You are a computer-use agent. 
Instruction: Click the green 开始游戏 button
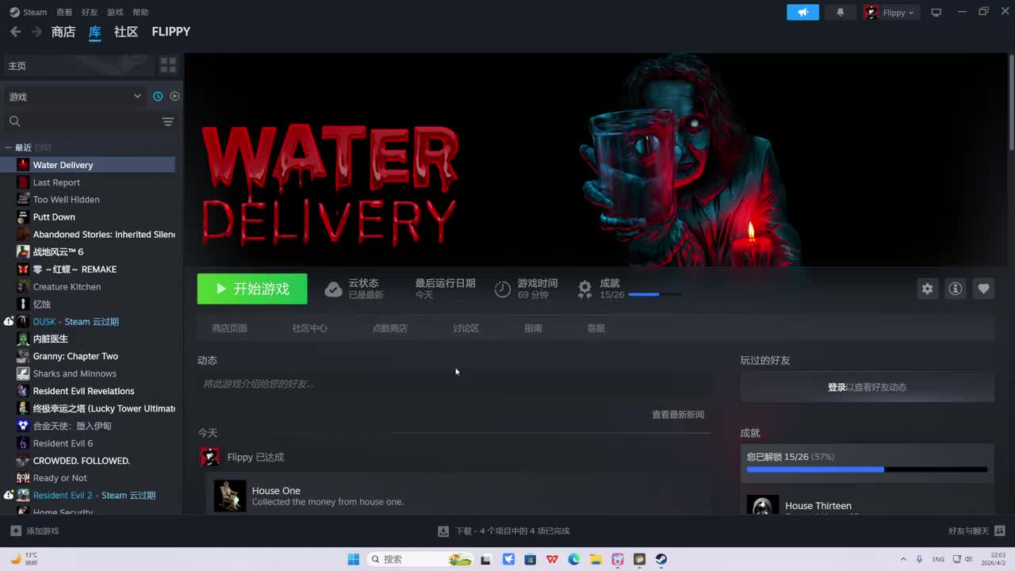252,289
